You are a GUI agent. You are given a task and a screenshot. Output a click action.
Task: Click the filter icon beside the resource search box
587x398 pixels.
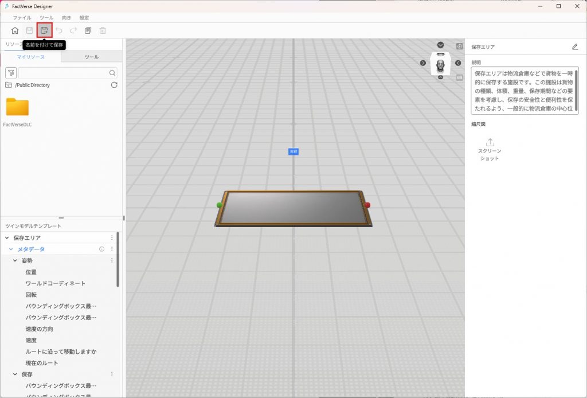11,73
